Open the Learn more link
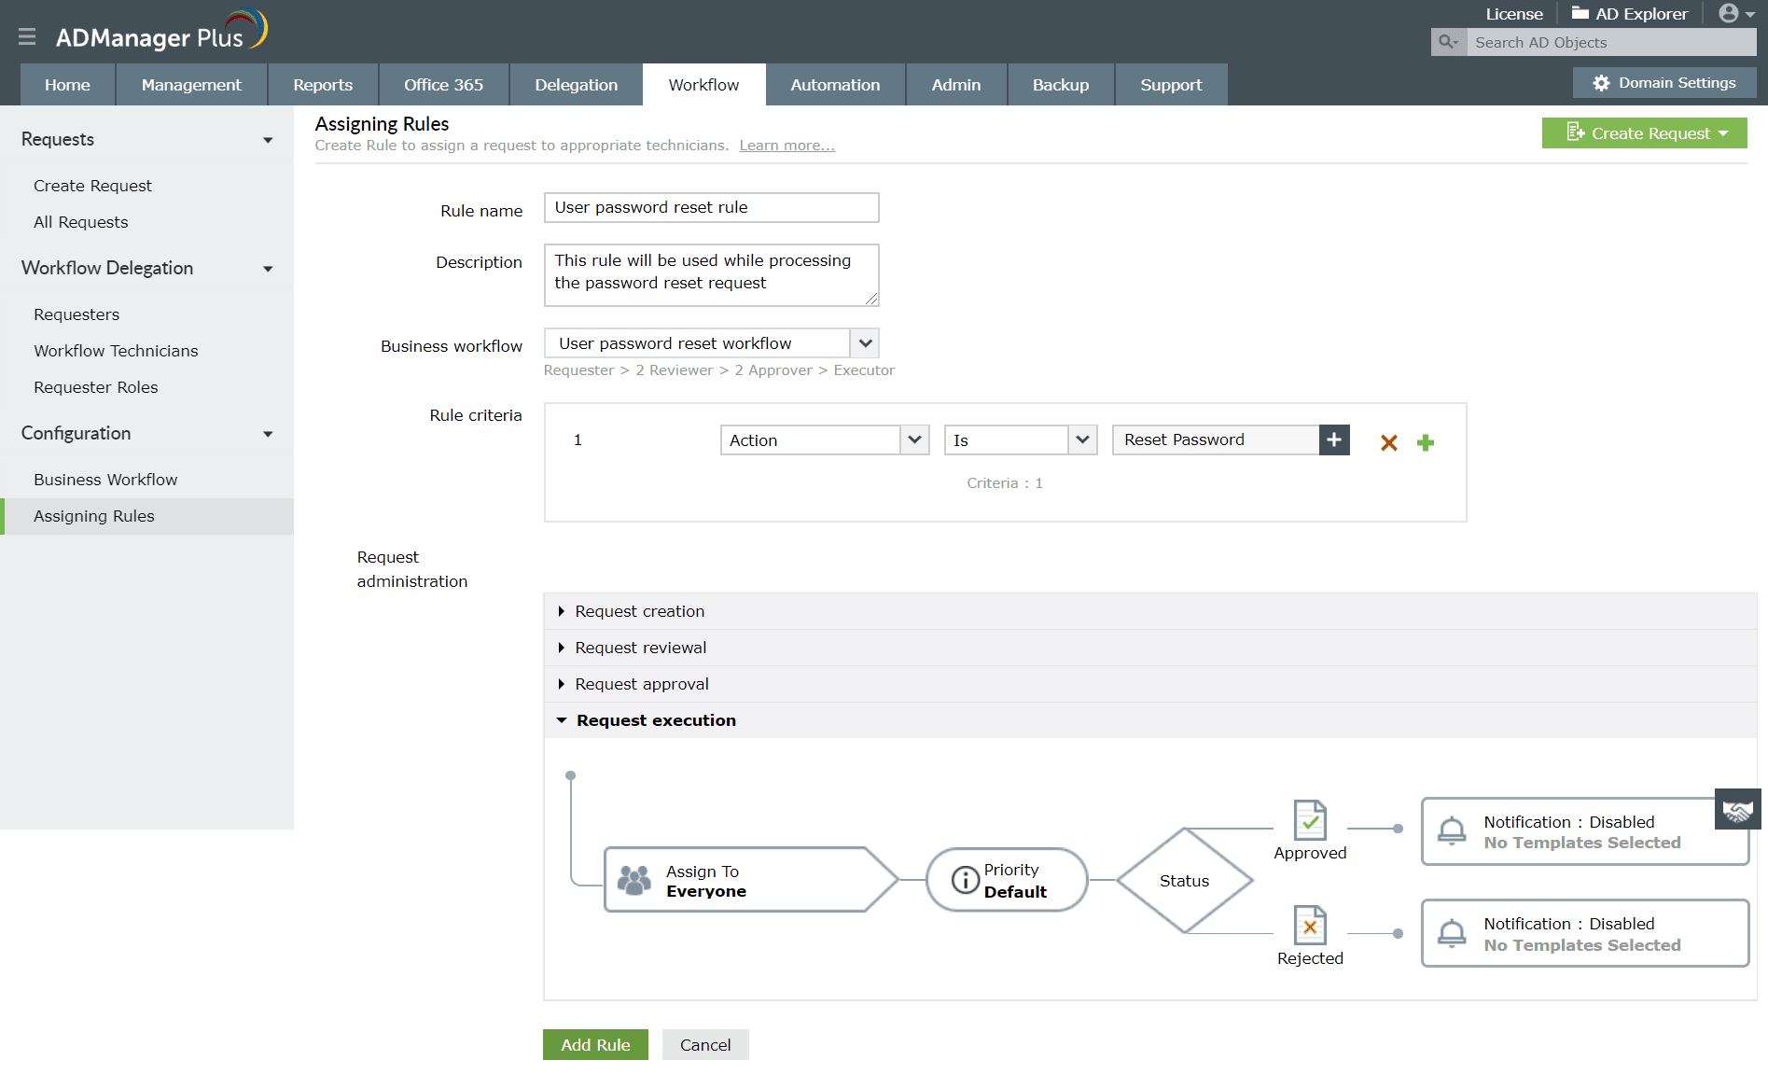1768x1088 pixels. 786,145
